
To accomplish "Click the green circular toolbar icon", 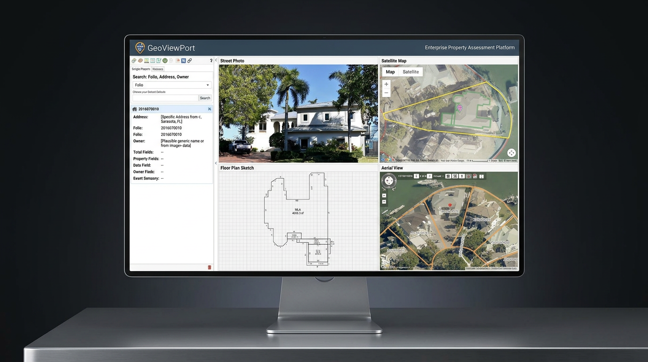I will click(x=165, y=60).
